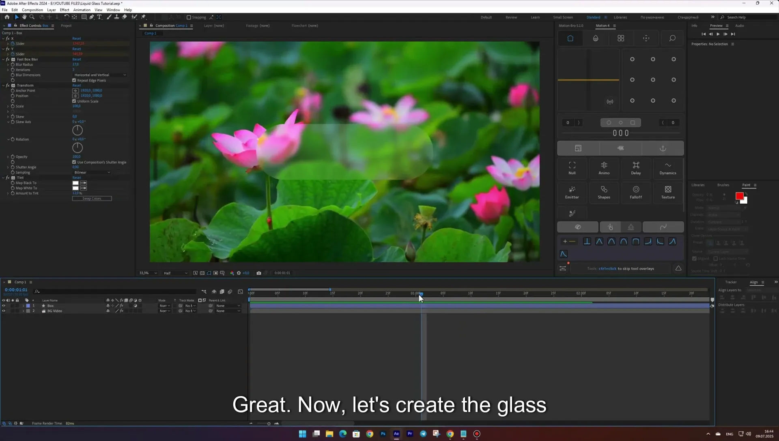Click the Falloff tool icon
Image resolution: width=779 pixels, height=441 pixels.
click(636, 192)
